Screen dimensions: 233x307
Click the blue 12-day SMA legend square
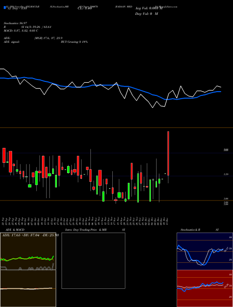point(5,7)
